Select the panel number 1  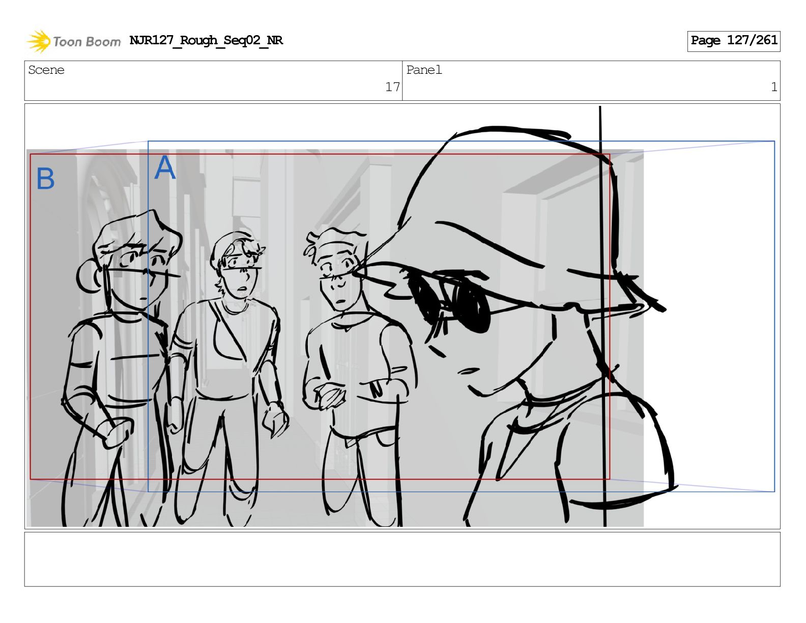(x=773, y=88)
